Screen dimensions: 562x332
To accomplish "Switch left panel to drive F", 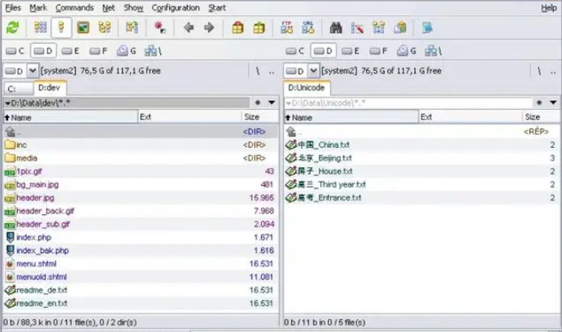I will pos(99,51).
